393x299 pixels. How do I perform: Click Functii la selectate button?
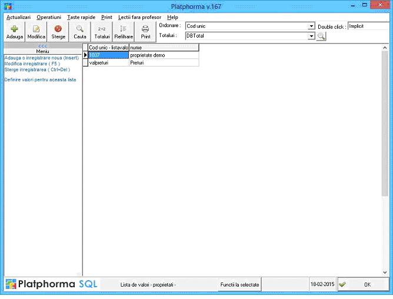point(239,284)
